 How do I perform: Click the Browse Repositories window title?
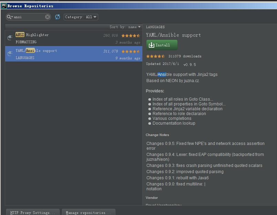tap(30, 6)
